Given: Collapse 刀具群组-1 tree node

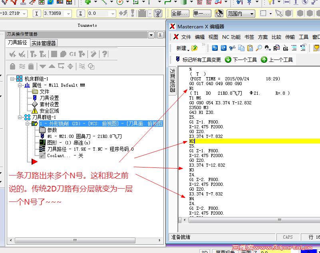Looking at the screenshot, I should click(x=20, y=117).
